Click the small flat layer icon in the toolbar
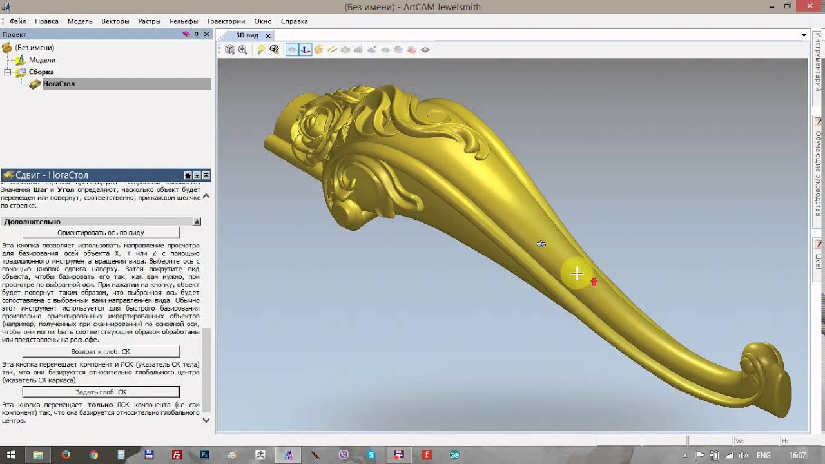 pyautogui.click(x=385, y=50)
